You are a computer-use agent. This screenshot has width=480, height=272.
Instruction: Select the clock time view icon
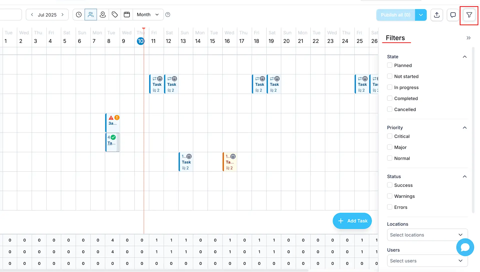[x=78, y=14]
